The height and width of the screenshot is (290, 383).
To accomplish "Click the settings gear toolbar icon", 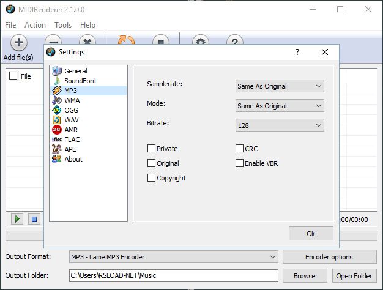I will 201,40.
